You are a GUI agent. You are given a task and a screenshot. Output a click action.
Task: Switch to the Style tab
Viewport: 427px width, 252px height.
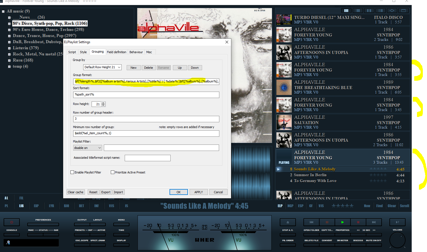pyautogui.click(x=83, y=52)
